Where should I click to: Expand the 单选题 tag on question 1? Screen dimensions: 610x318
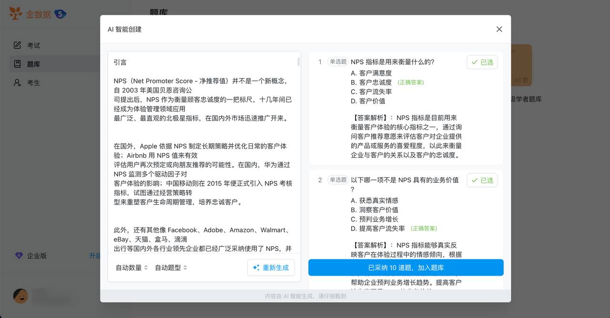click(x=338, y=61)
